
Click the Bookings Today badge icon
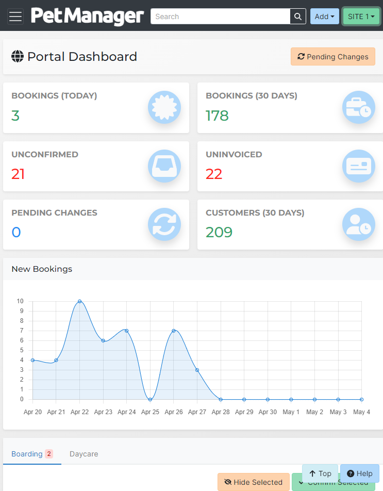[x=164, y=108]
